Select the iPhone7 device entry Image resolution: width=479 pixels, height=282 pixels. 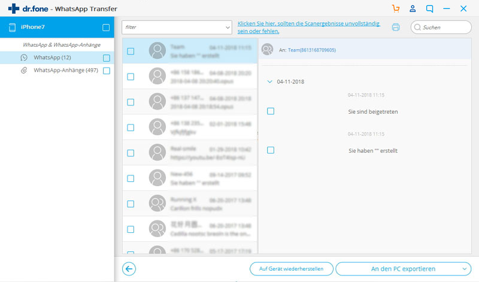pyautogui.click(x=57, y=27)
